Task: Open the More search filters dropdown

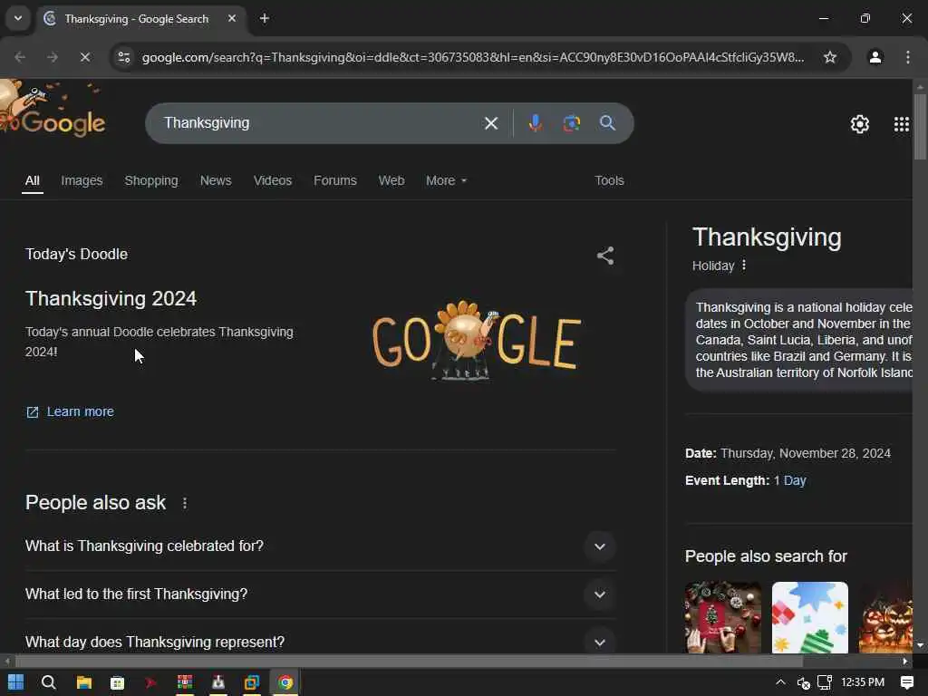Action: (446, 180)
